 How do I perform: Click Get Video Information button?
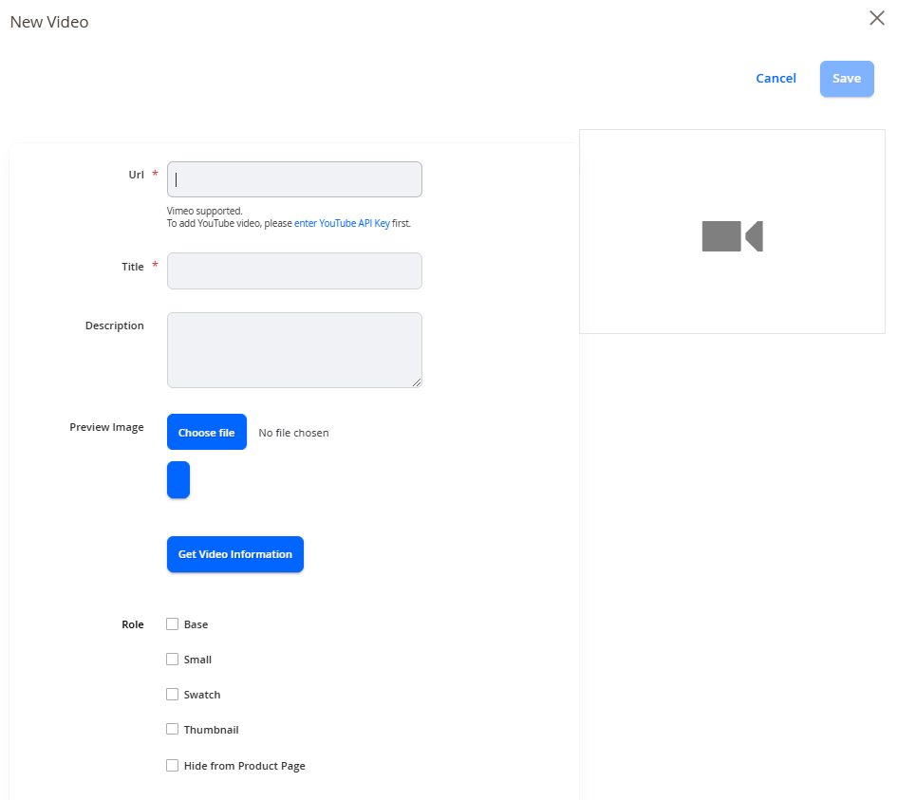[x=235, y=554]
